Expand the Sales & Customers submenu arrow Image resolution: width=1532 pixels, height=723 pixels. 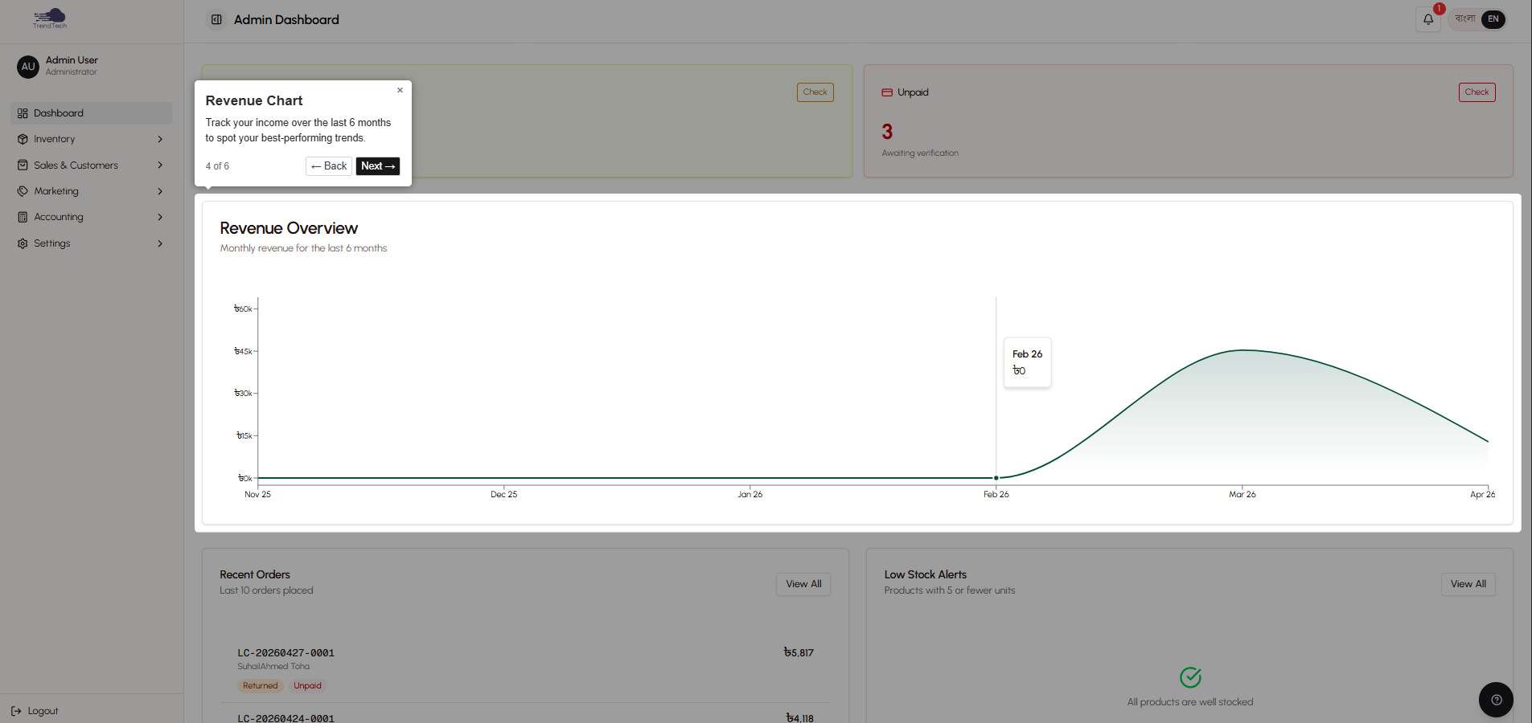(160, 165)
